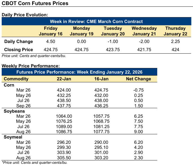
Task: Select Wednesday's closing price 421.75
Action: point(144,50)
